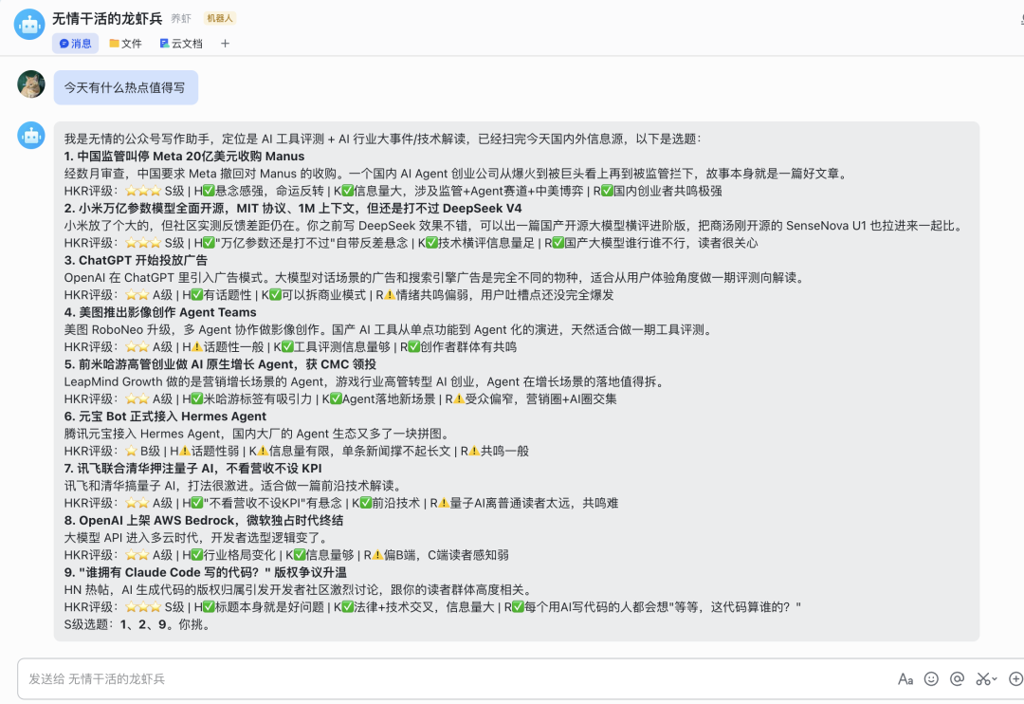1024x704 pixels.
Task: Open the 文件 tab
Action: (125, 43)
